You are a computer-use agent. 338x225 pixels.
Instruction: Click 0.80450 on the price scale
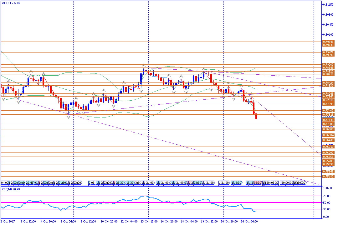pos(328,25)
